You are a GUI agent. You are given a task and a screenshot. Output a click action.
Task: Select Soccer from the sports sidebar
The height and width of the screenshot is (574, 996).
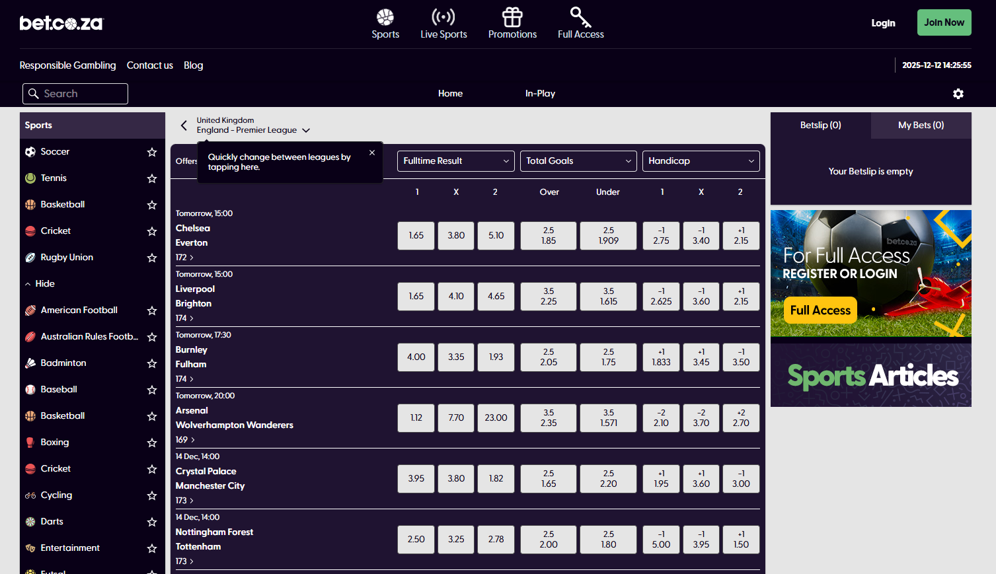click(55, 151)
